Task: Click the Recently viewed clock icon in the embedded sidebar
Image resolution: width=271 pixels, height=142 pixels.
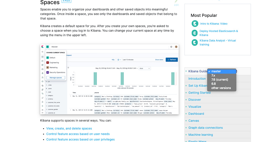Action: tap(43, 52)
